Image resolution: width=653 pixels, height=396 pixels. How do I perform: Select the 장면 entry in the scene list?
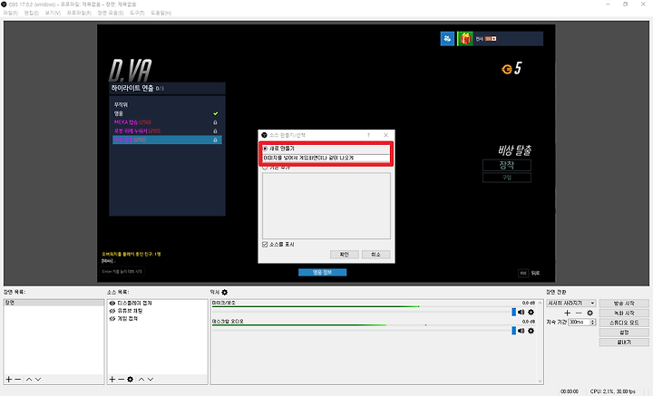(54, 303)
